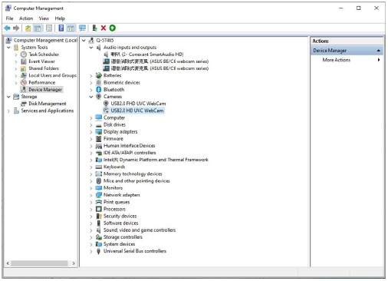The width and height of the screenshot is (388, 281).
Task: Click the Processors category icon
Action: click(99, 209)
